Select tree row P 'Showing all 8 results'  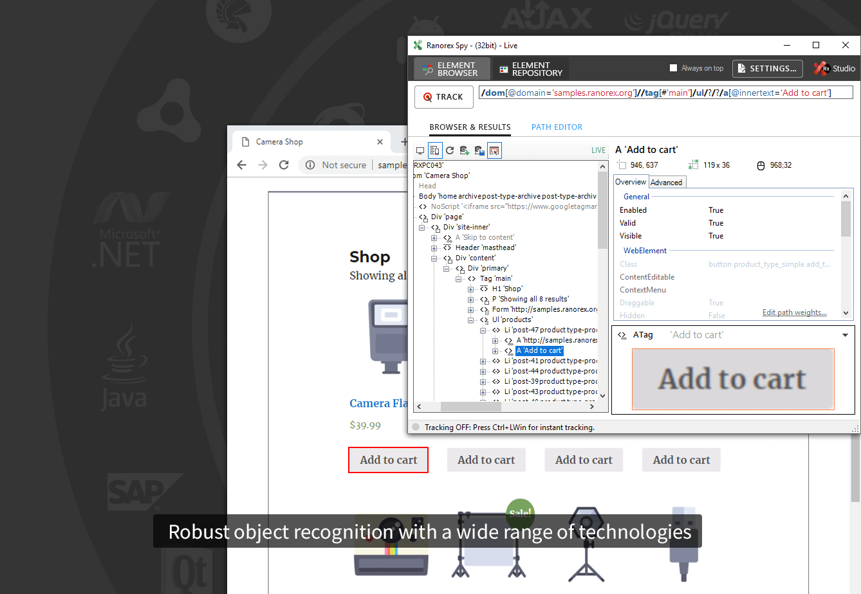[x=530, y=299]
